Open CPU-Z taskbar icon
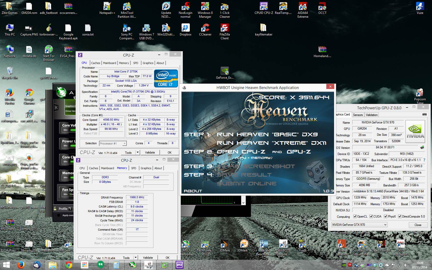This screenshot has height=270, width=432. [x=179, y=265]
